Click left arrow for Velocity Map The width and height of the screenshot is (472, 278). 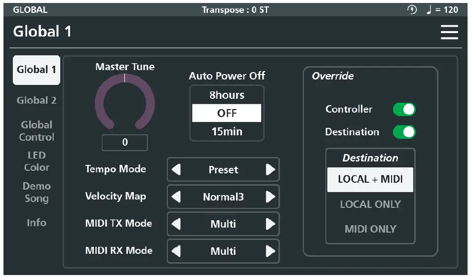click(x=176, y=197)
